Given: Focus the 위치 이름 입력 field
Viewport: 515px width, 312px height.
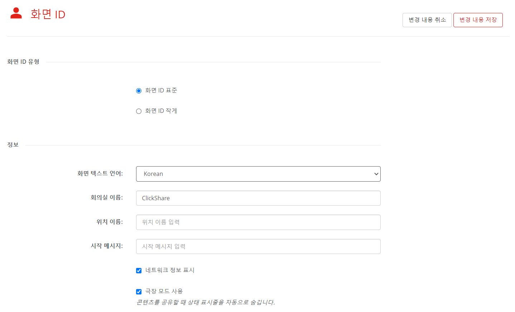Looking at the screenshot, I should (258, 222).
